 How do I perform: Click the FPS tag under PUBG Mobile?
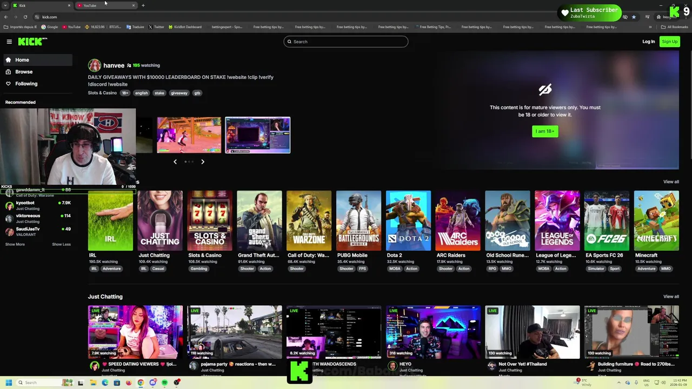pyautogui.click(x=362, y=269)
